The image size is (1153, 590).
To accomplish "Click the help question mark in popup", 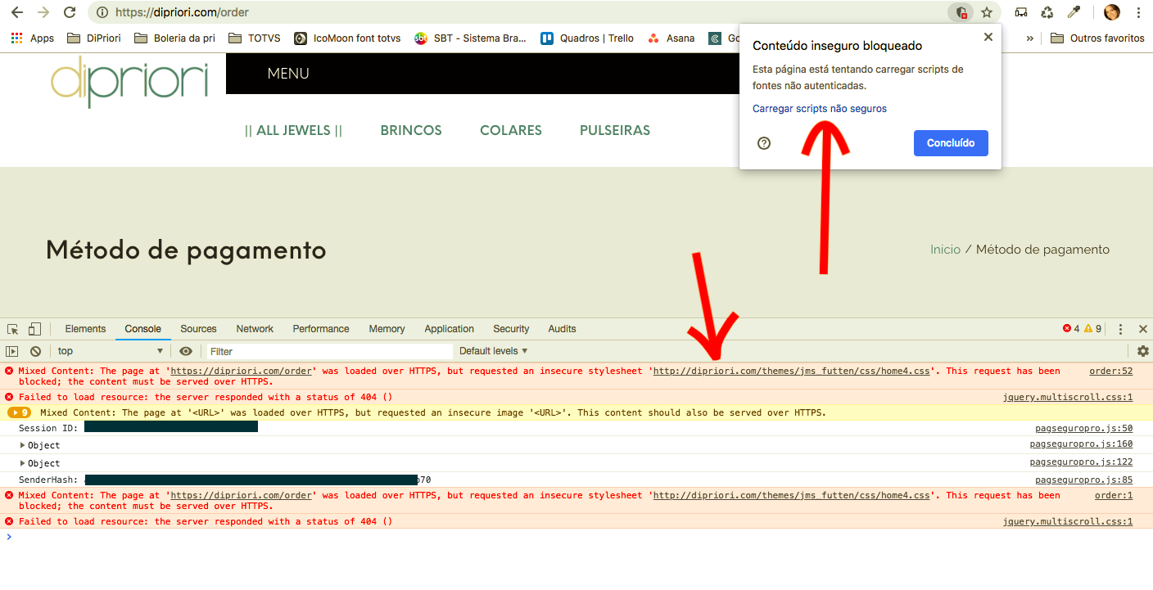I will pyautogui.click(x=764, y=143).
